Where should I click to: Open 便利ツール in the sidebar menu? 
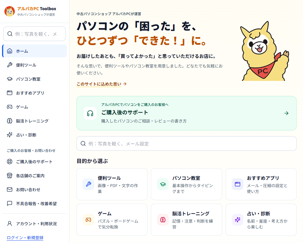pos(34,65)
